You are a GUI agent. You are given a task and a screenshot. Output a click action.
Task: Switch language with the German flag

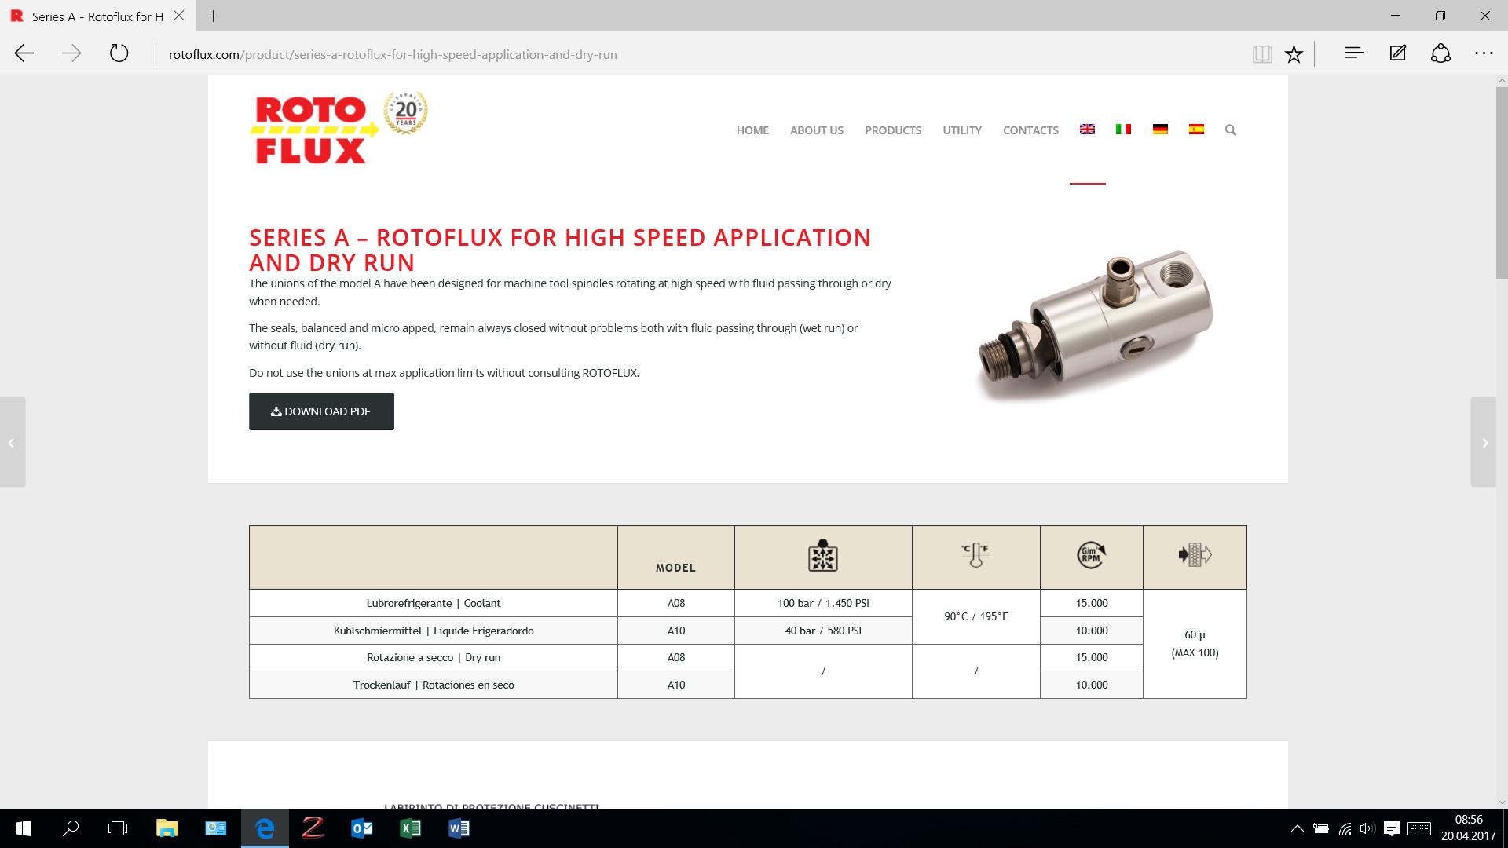1160,130
